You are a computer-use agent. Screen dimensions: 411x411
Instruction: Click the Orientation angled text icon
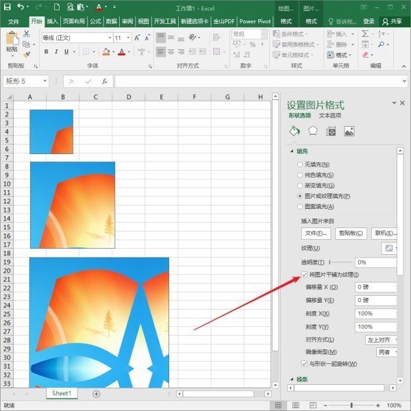click(192, 38)
